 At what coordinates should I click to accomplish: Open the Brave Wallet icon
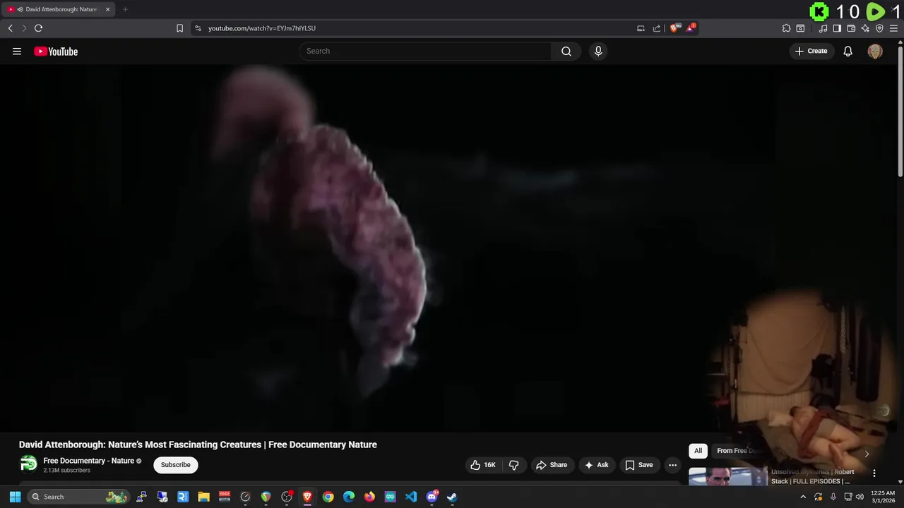(x=851, y=28)
